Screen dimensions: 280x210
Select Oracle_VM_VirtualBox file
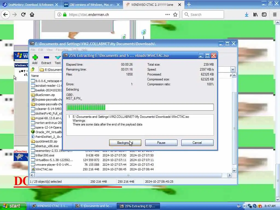[46, 132]
